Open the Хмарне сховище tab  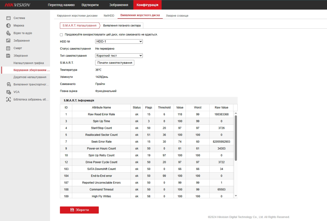pyautogui.click(x=177, y=16)
